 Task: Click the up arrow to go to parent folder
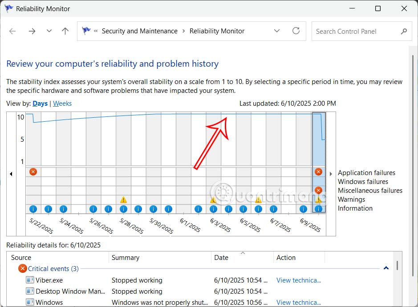[65, 31]
